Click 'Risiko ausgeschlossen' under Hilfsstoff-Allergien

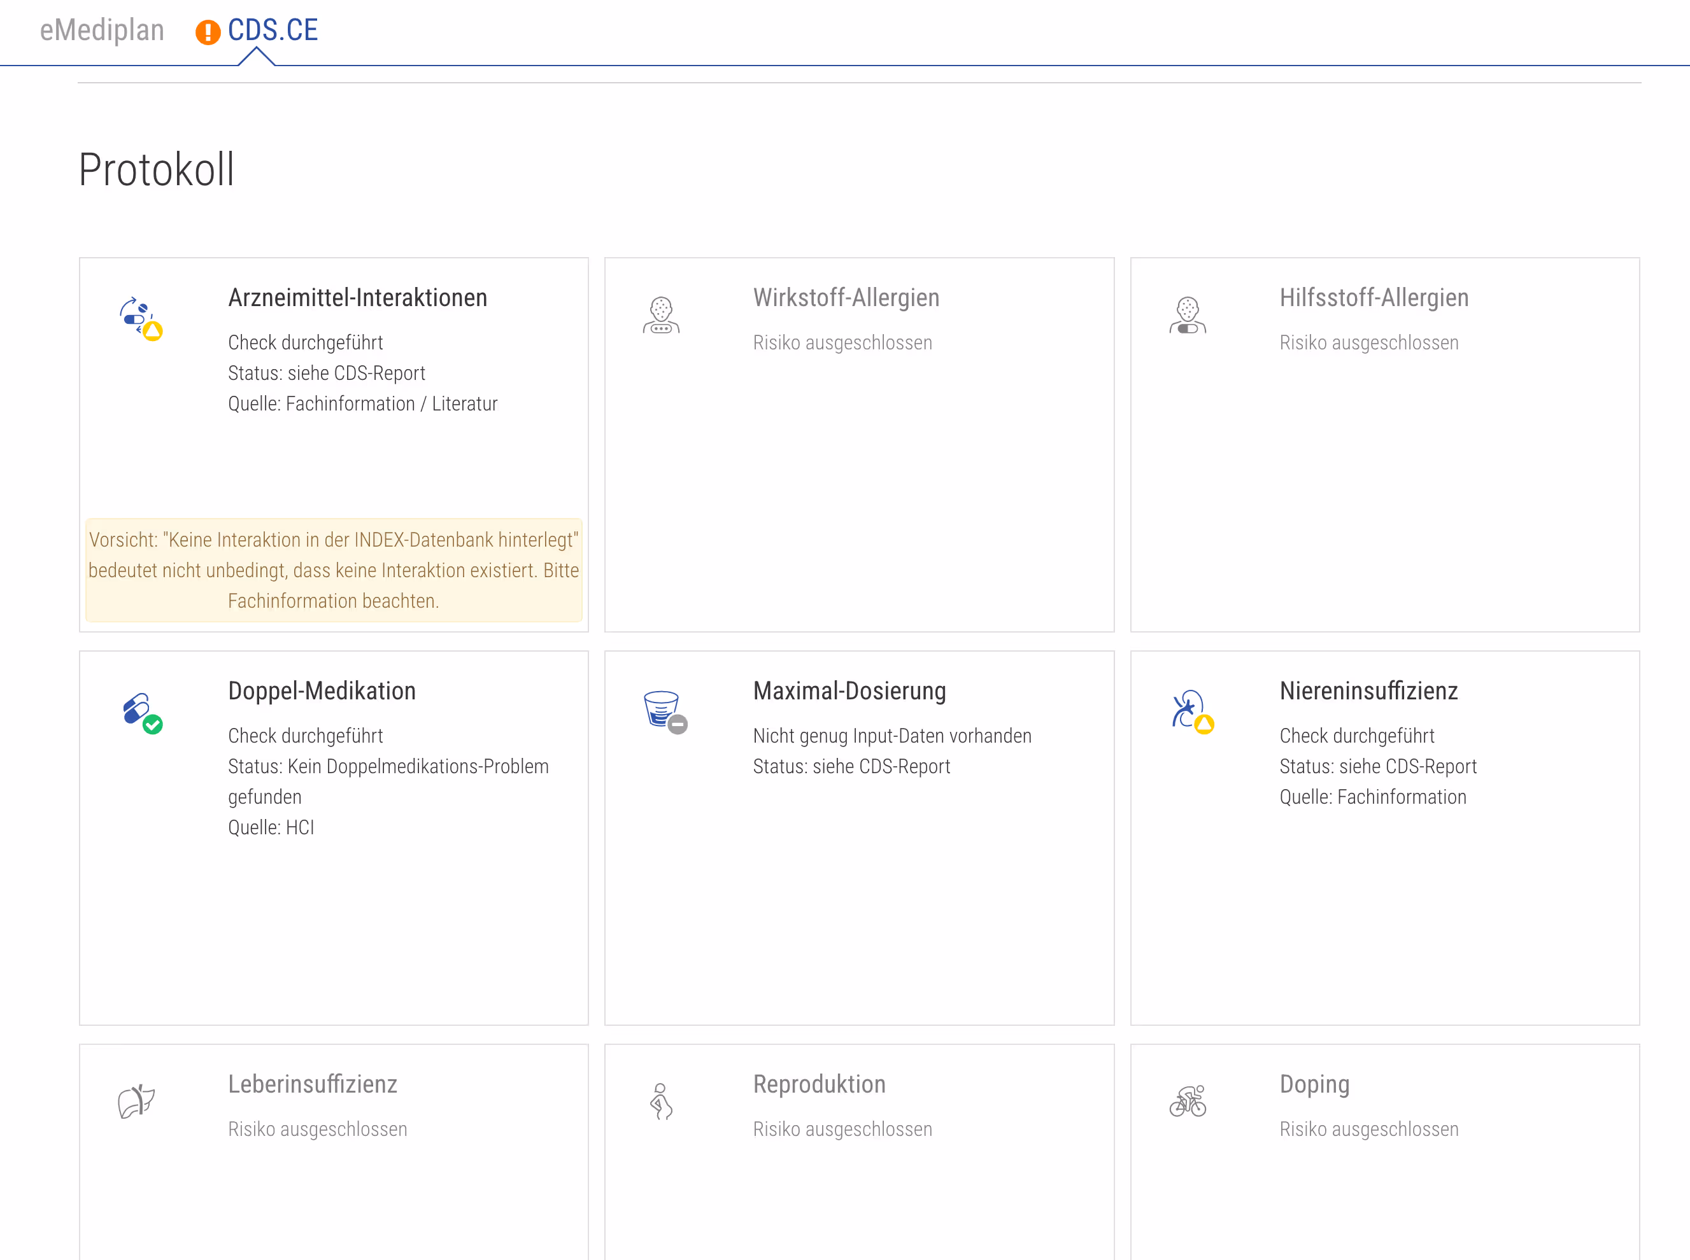[1369, 343]
